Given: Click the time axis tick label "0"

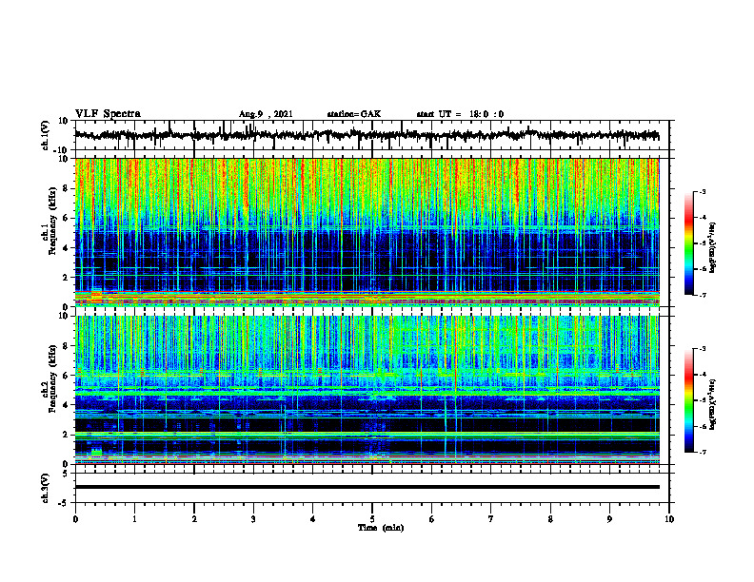Looking at the screenshot, I should pyautogui.click(x=75, y=519).
